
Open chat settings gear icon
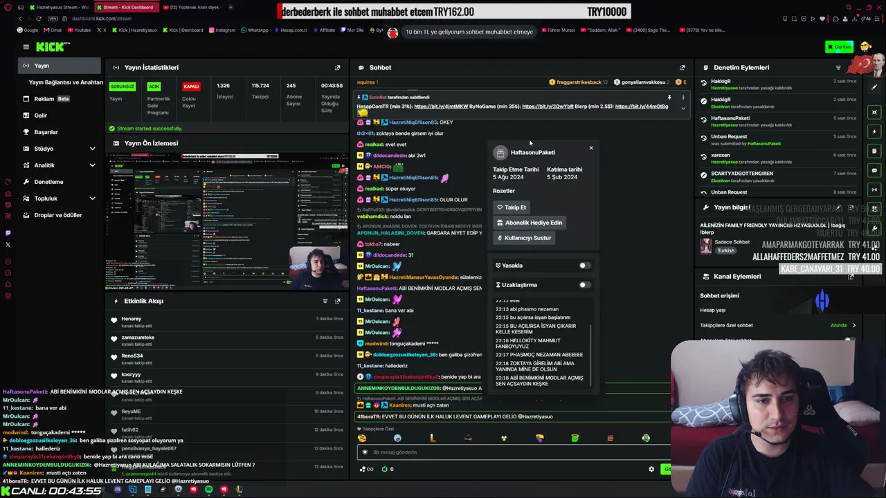click(651, 470)
